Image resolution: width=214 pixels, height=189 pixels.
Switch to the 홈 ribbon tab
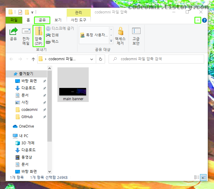(28, 20)
